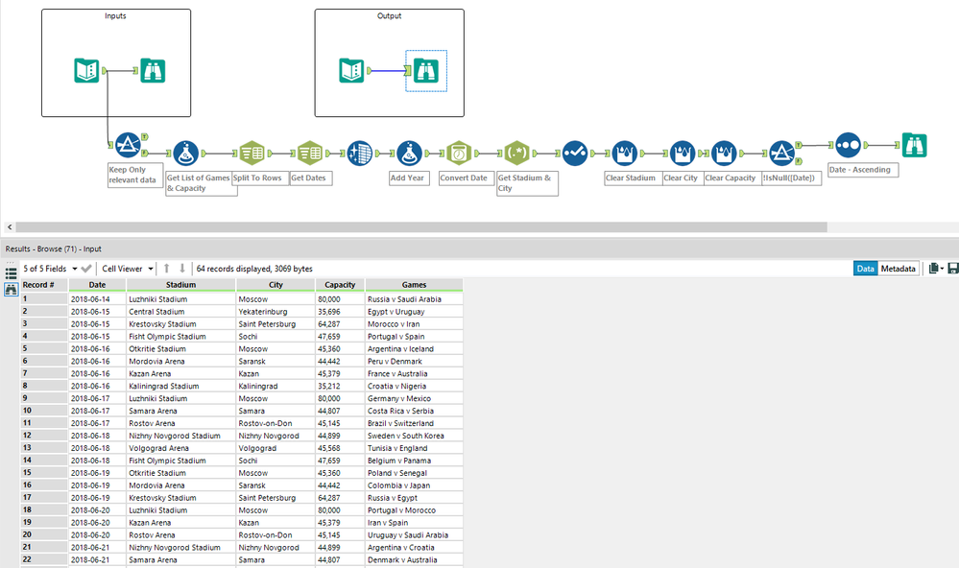Click the Capacity column header
The width and height of the screenshot is (959, 568).
coord(340,285)
